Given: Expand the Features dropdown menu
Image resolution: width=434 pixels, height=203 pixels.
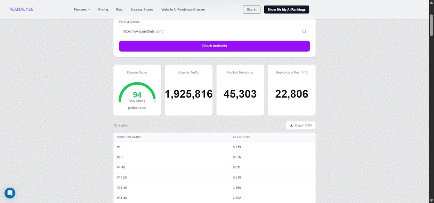Looking at the screenshot, I should pyautogui.click(x=82, y=9).
